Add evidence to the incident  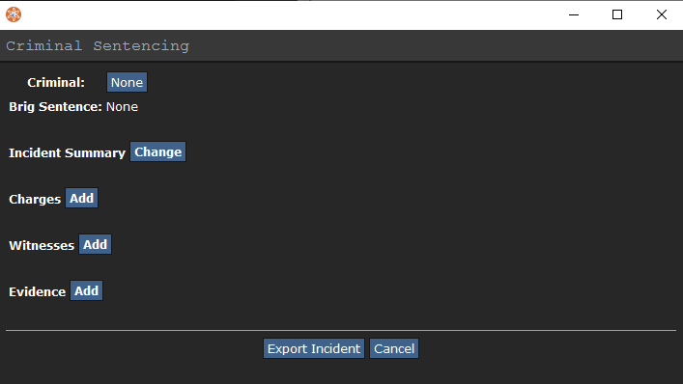point(86,290)
